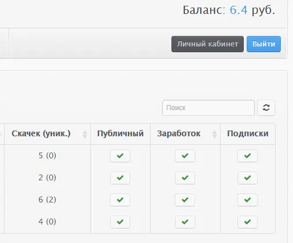
Task: Select the 6 (2) downloads cell
Action: pos(47,200)
